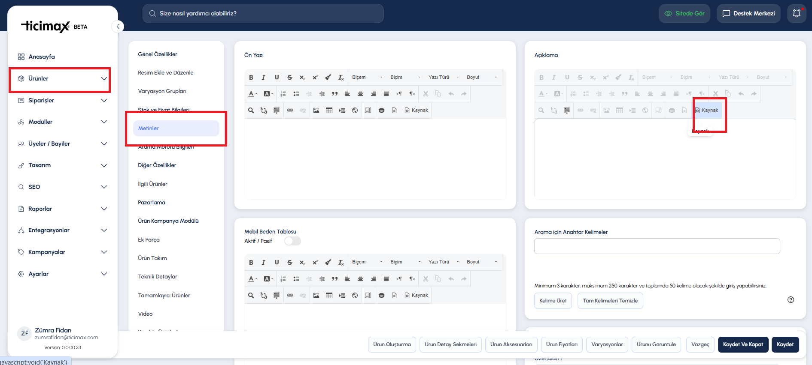Insert a table in Ön Yazı editor
This screenshot has width=812, height=365.
coord(329,111)
